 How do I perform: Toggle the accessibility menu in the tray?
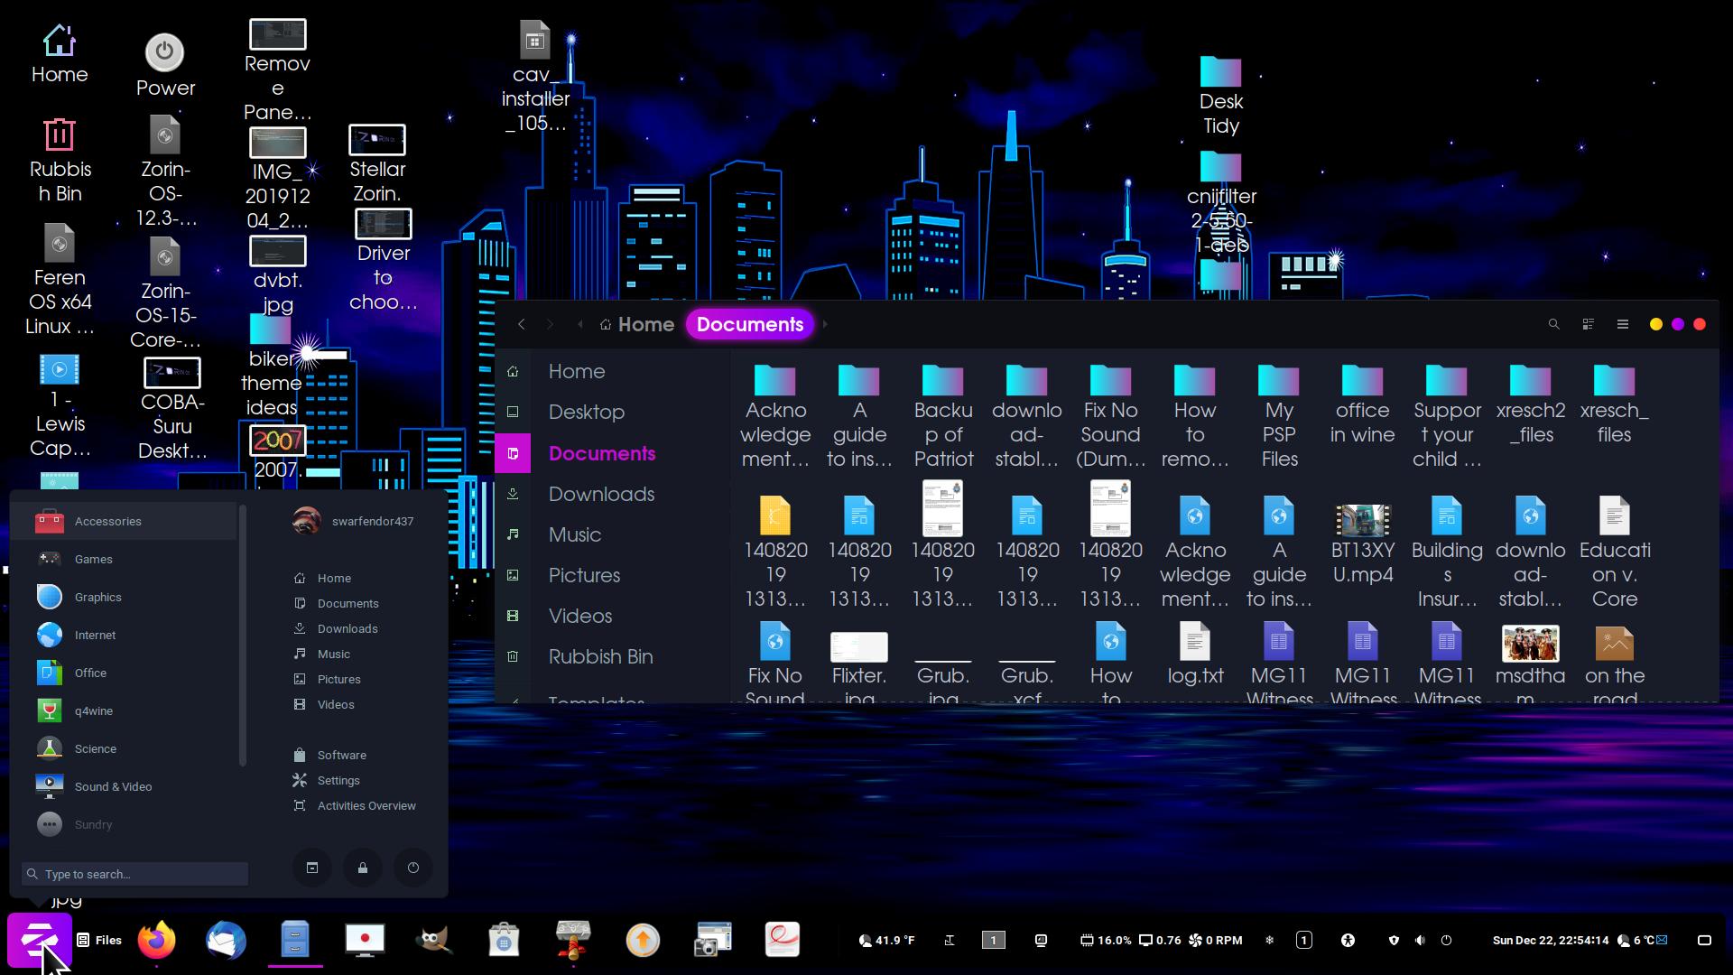click(x=1348, y=940)
